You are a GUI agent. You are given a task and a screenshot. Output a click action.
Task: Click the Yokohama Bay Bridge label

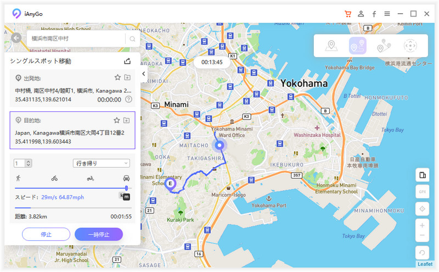coord(350,67)
